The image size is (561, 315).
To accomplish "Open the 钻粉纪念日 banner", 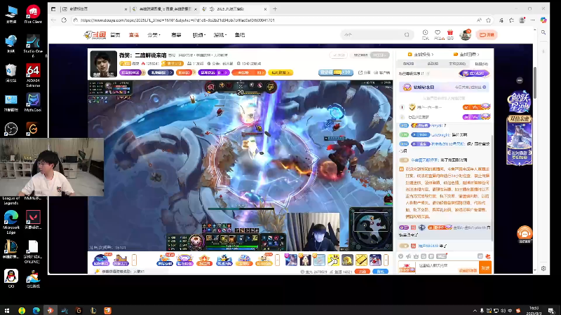I will click(444, 87).
